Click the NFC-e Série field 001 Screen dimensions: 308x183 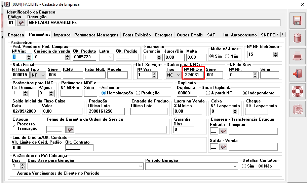tap(214, 75)
